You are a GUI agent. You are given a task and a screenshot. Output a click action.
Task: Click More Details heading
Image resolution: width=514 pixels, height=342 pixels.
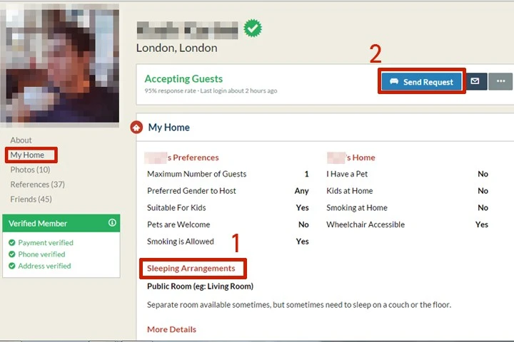coord(171,330)
